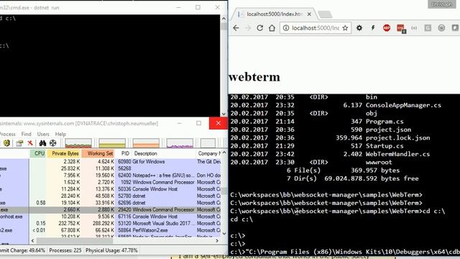Reload the localhost page in Chrome

click(x=259, y=28)
